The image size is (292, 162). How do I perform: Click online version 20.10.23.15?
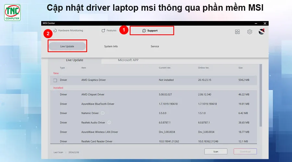point(204,80)
